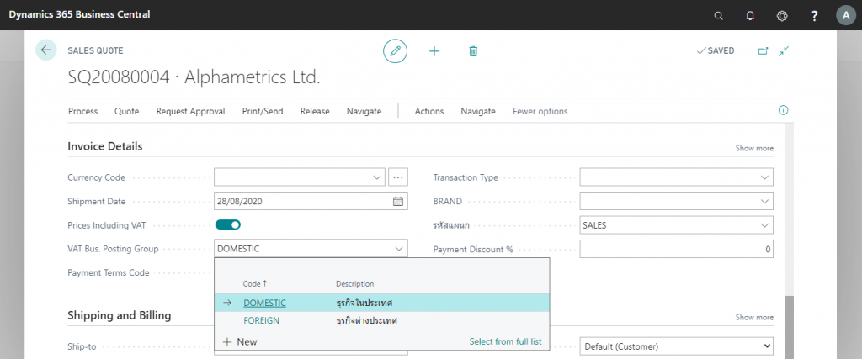The image size is (862, 359).
Task: Open the calendar picker for Shipment Date
Action: [x=398, y=202]
